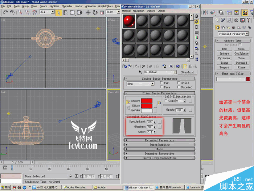Open the 02 - Default material name dropdown

pyautogui.click(x=175, y=72)
